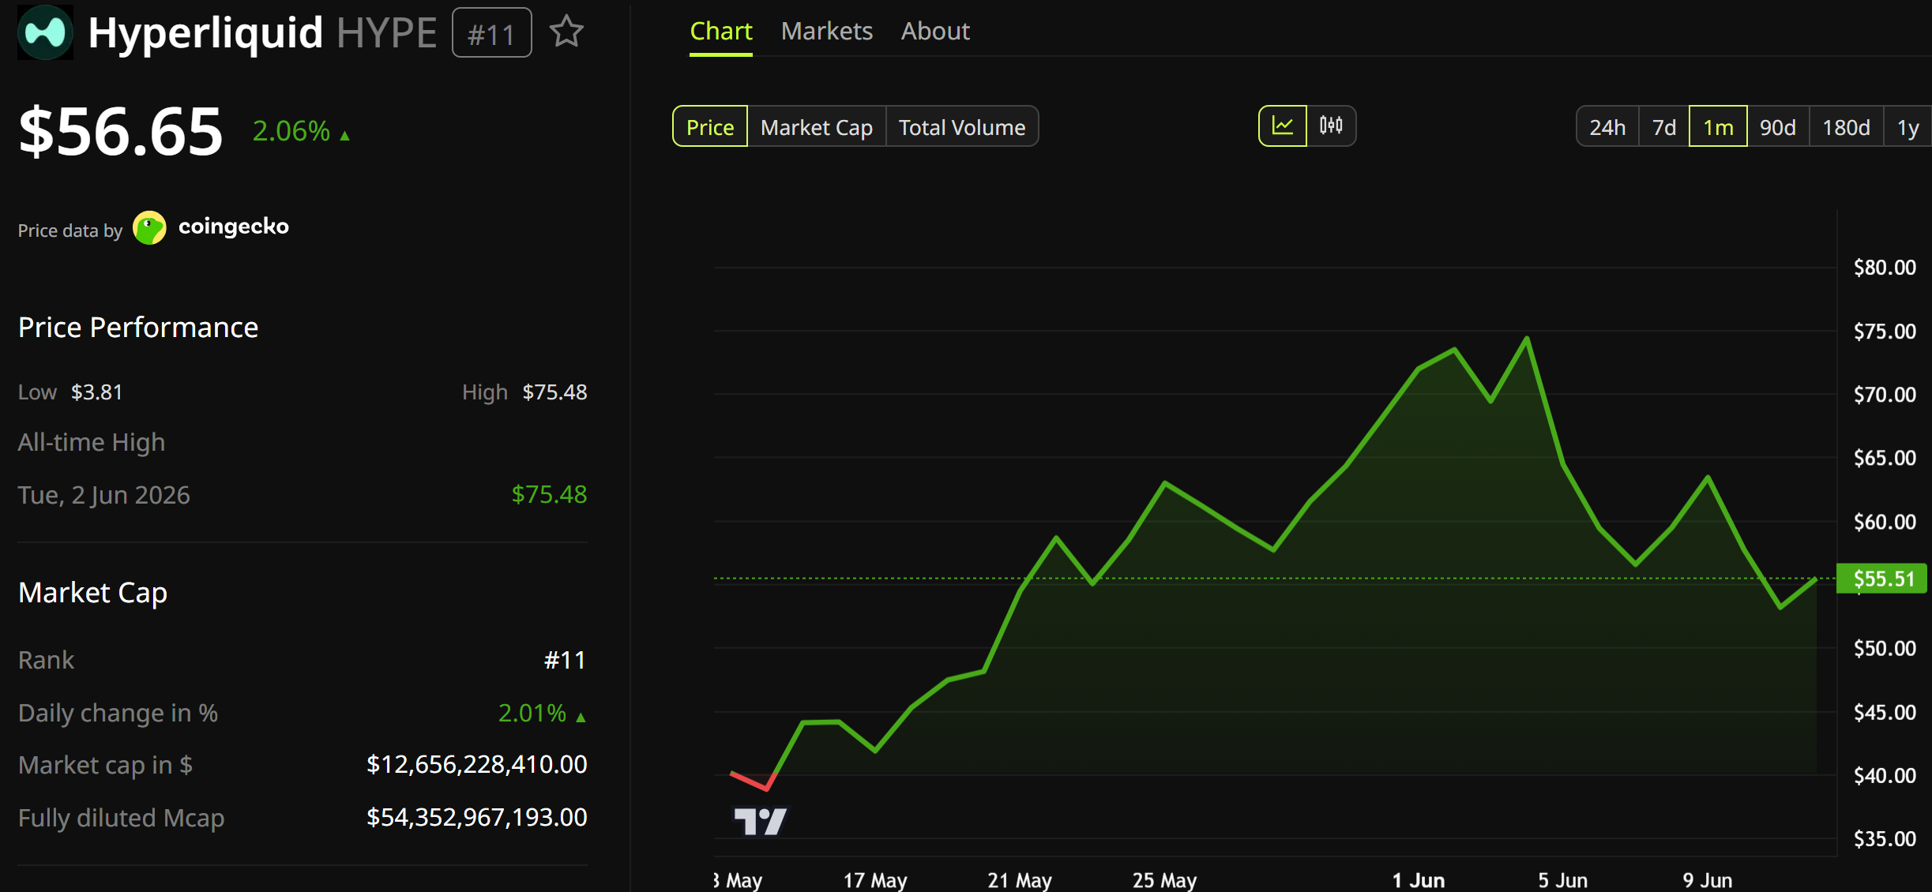
Task: Set chart range to 24h
Action: pyautogui.click(x=1607, y=126)
